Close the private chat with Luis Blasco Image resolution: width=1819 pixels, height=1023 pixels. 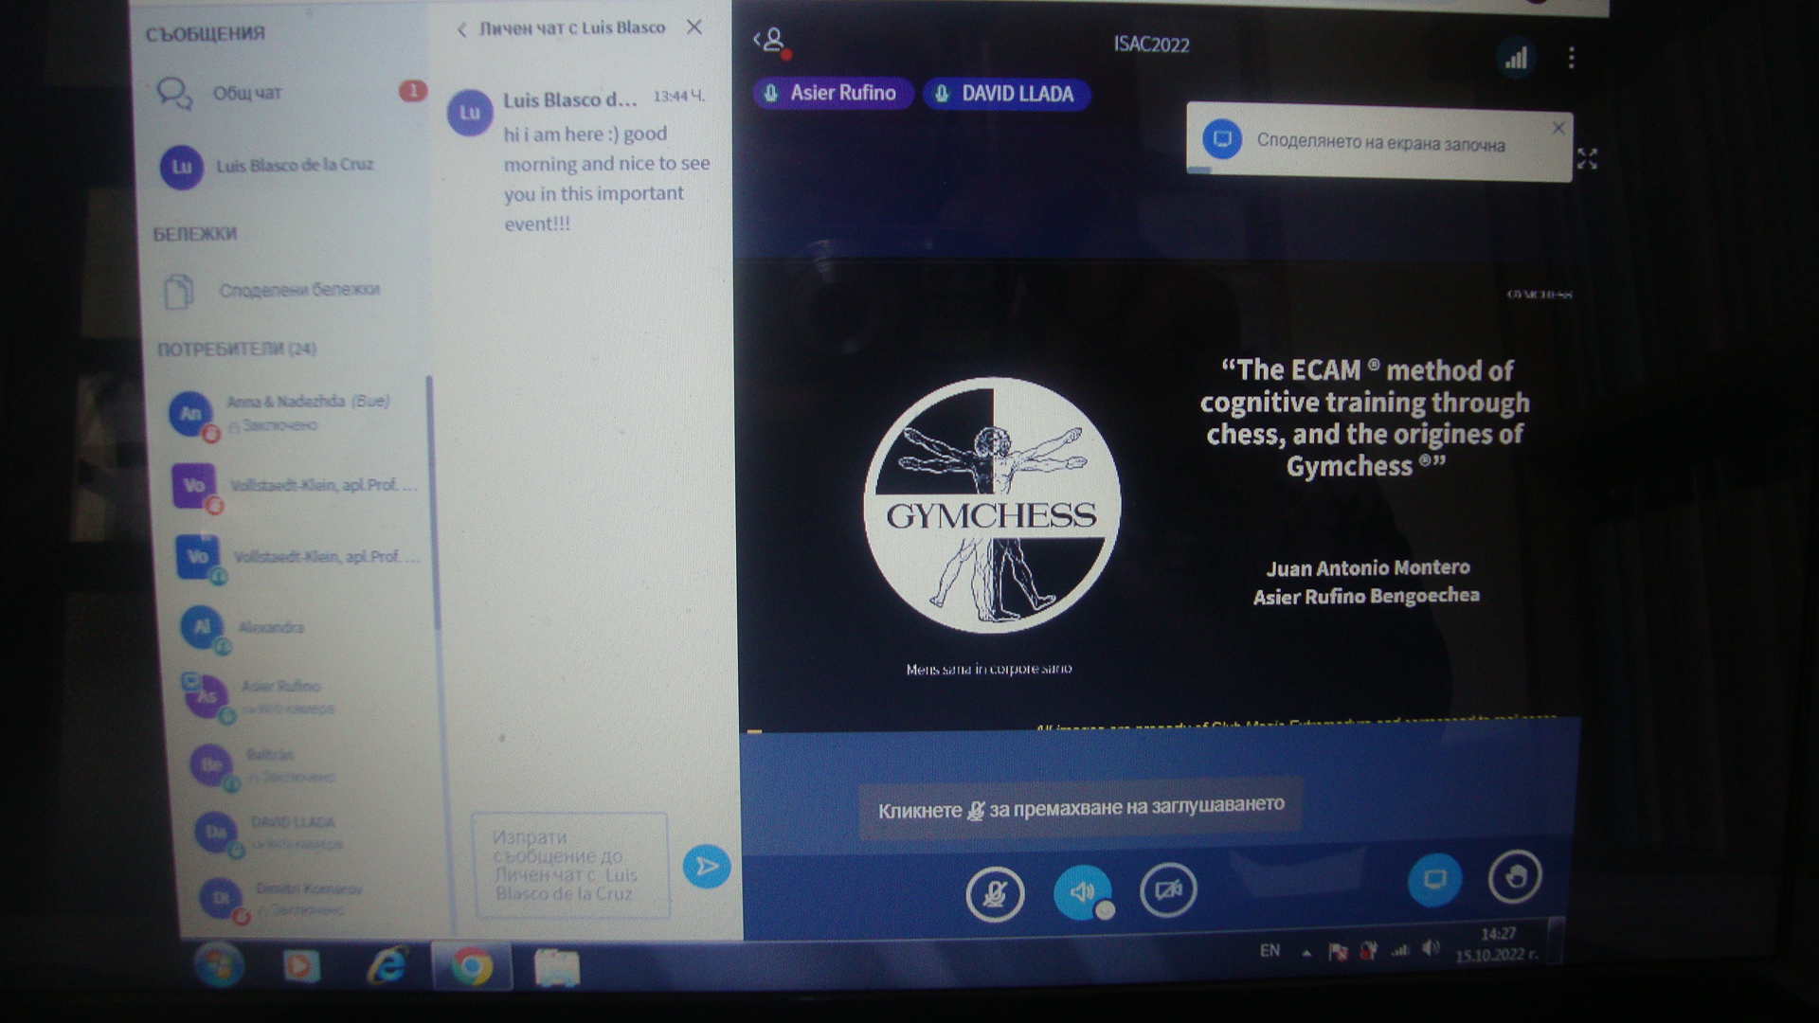pyautogui.click(x=694, y=27)
